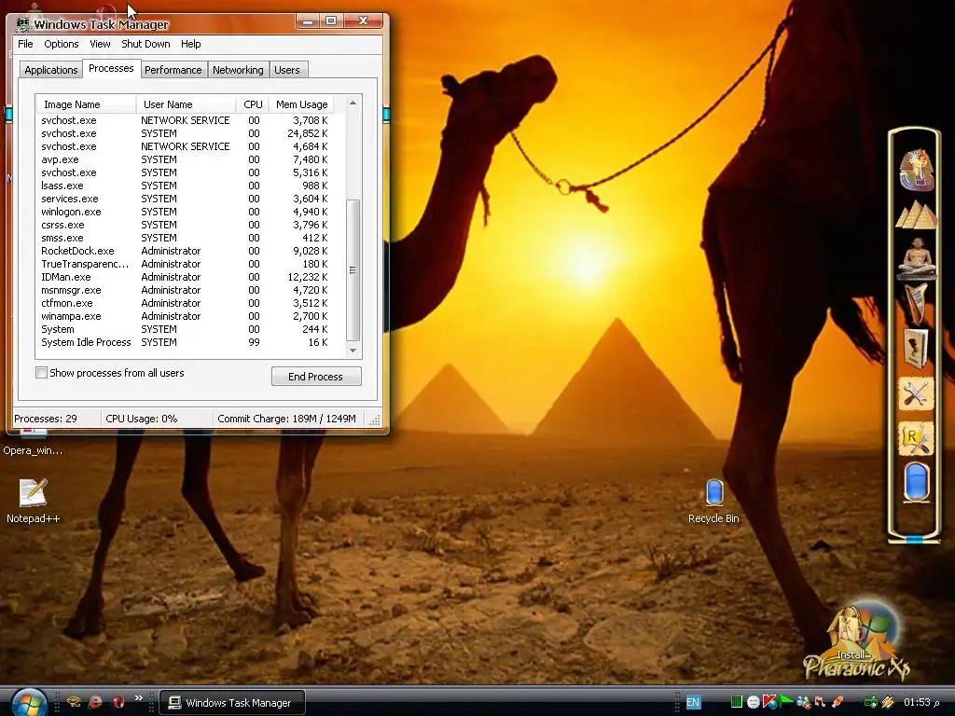Click the End Process button
The height and width of the screenshot is (716, 955).
(x=315, y=377)
